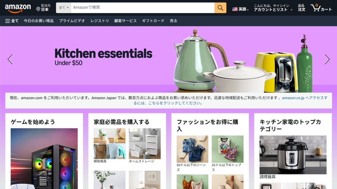The image size is (337, 189).
Task: Go to ギフトカード nav item
Action: pos(153,21)
